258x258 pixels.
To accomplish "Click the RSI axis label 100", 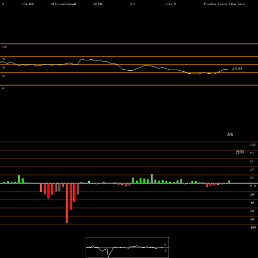I will click(4, 47).
